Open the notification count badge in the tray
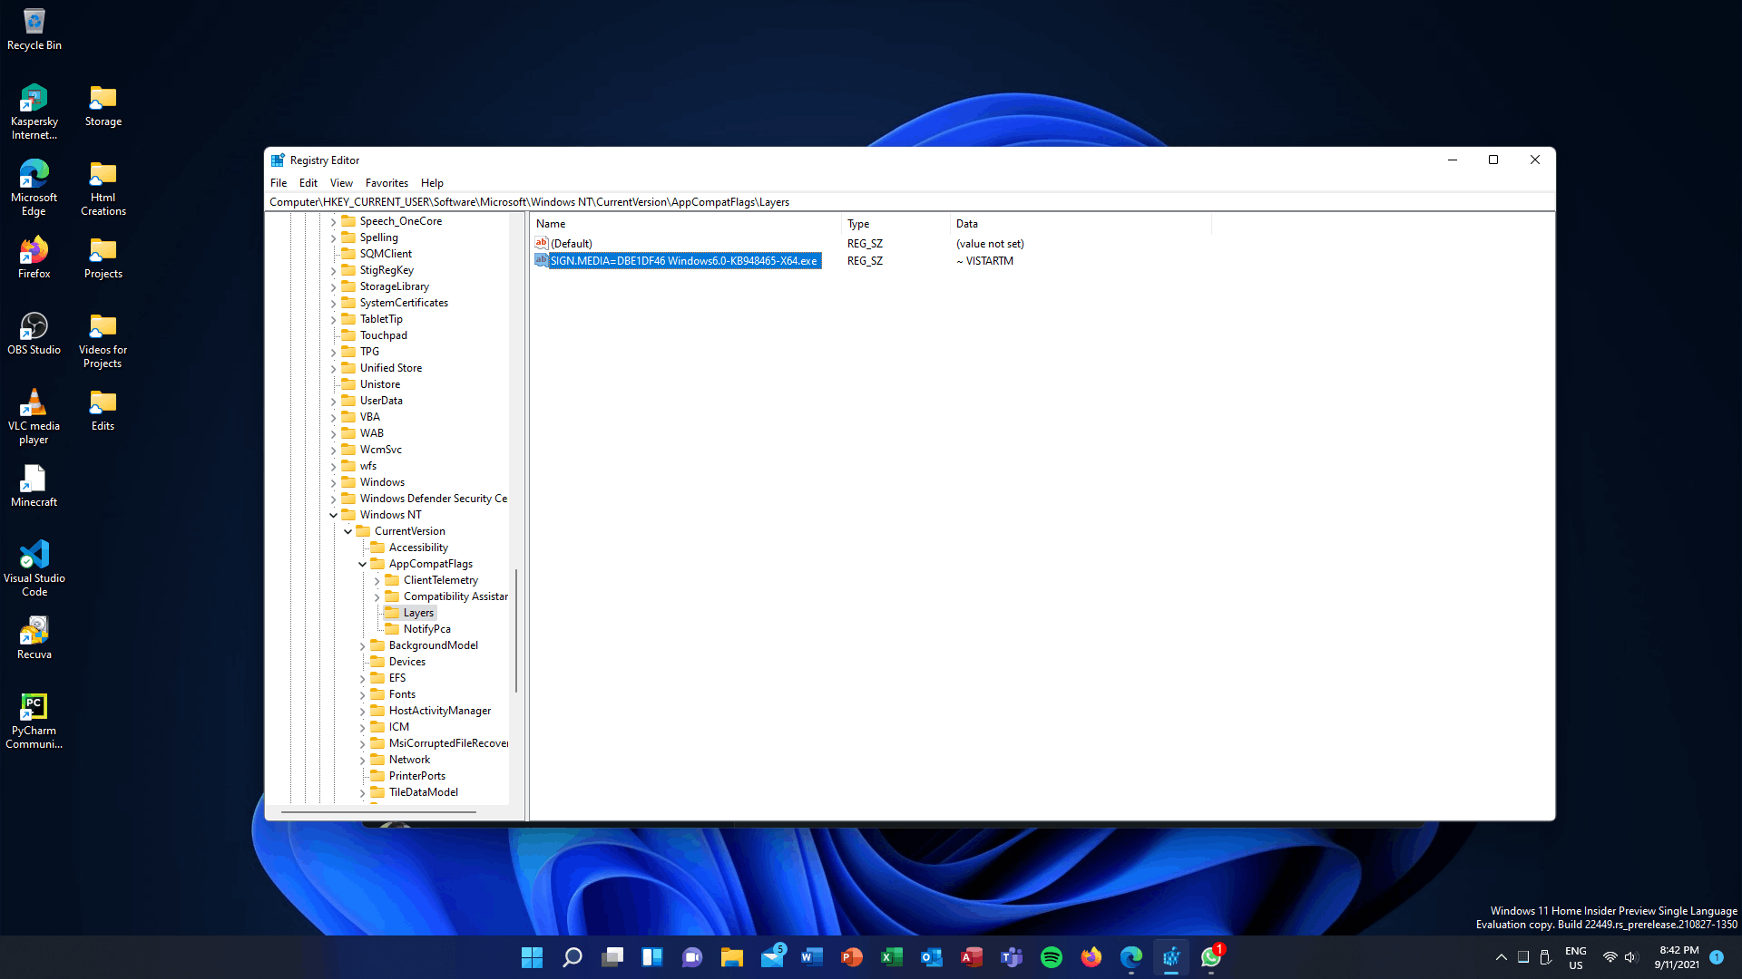This screenshot has height=979, width=1742. (1717, 957)
